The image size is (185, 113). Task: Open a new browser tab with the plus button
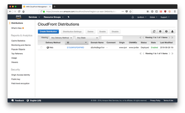click(x=54, y=6)
